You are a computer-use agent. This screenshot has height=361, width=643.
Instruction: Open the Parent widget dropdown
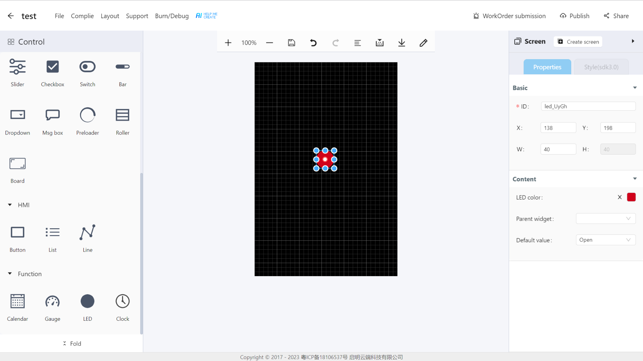[x=606, y=219]
